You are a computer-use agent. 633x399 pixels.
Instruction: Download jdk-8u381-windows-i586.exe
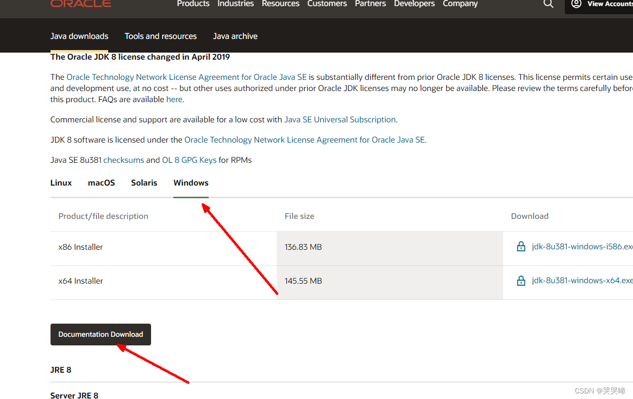pyautogui.click(x=582, y=247)
